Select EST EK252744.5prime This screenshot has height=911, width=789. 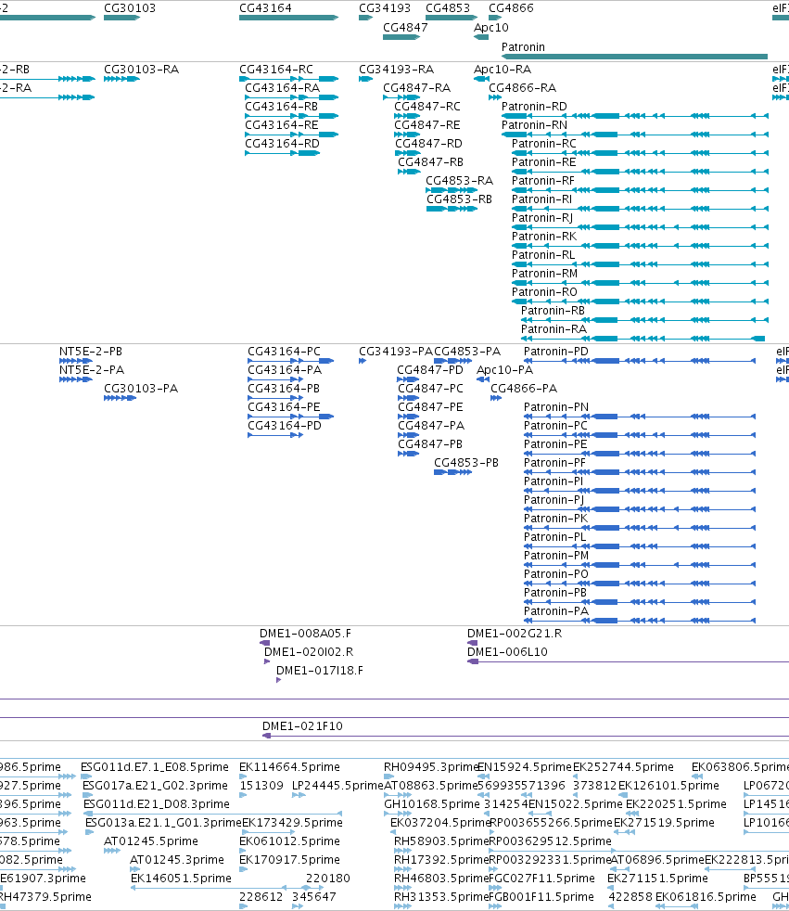624,768
